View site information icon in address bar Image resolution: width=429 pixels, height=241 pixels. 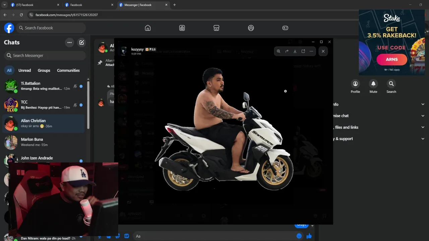pos(31,15)
